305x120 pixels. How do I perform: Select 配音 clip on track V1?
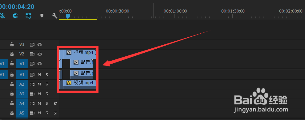[81, 63]
